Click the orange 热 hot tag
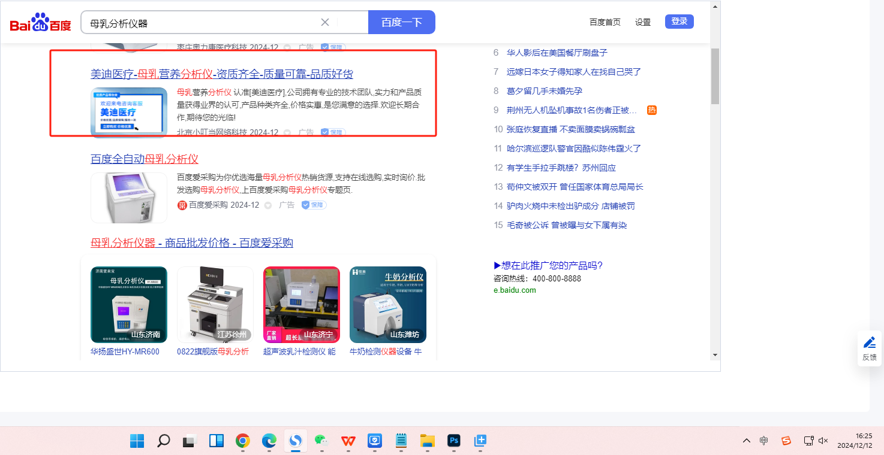The width and height of the screenshot is (884, 455). coord(652,110)
